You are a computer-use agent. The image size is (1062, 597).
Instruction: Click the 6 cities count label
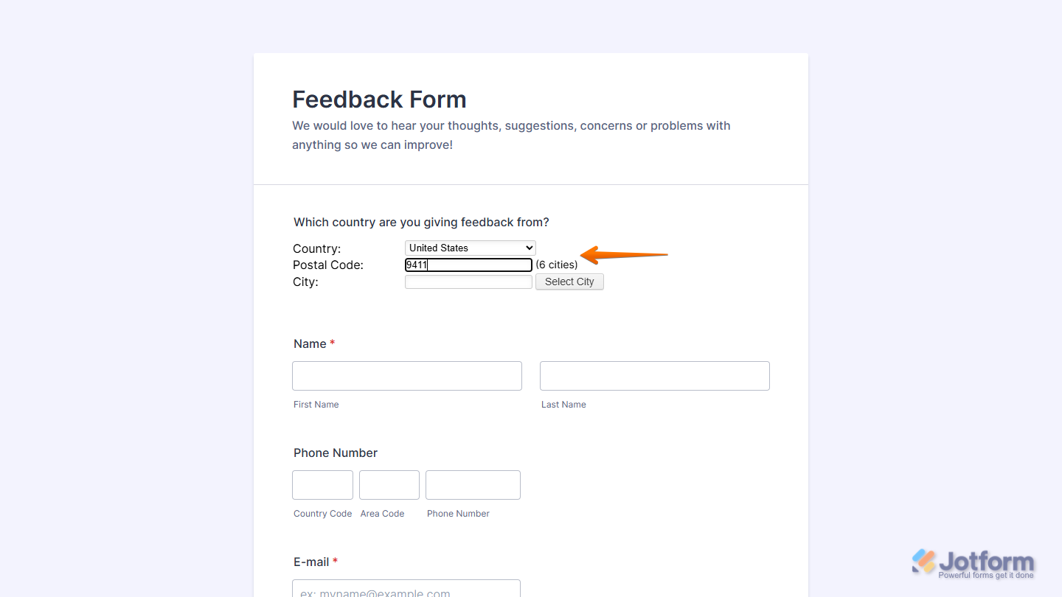click(x=557, y=265)
